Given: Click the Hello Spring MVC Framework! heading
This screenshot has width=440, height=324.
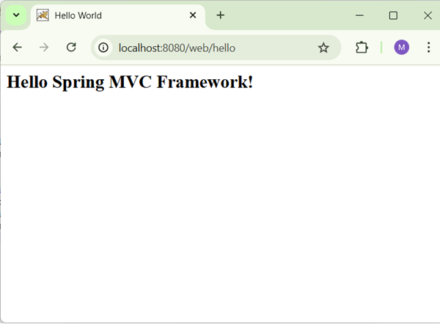Looking at the screenshot, I should [130, 82].
